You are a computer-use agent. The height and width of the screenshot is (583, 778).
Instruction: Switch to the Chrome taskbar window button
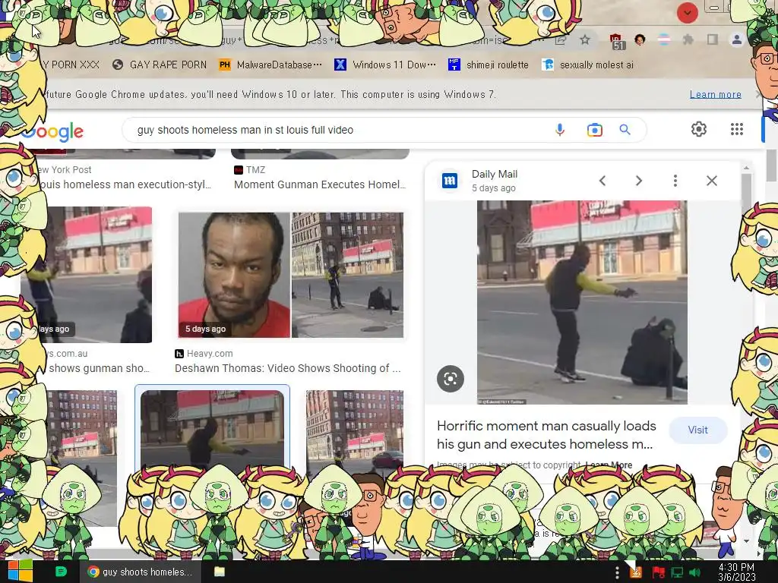click(x=141, y=572)
